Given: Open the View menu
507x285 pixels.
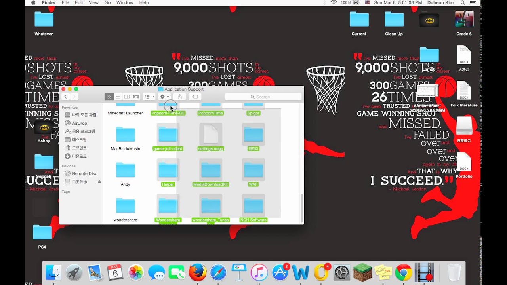Looking at the screenshot, I should click(x=93, y=3).
